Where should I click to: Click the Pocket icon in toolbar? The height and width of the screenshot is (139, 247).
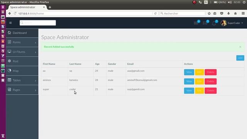click(222, 14)
